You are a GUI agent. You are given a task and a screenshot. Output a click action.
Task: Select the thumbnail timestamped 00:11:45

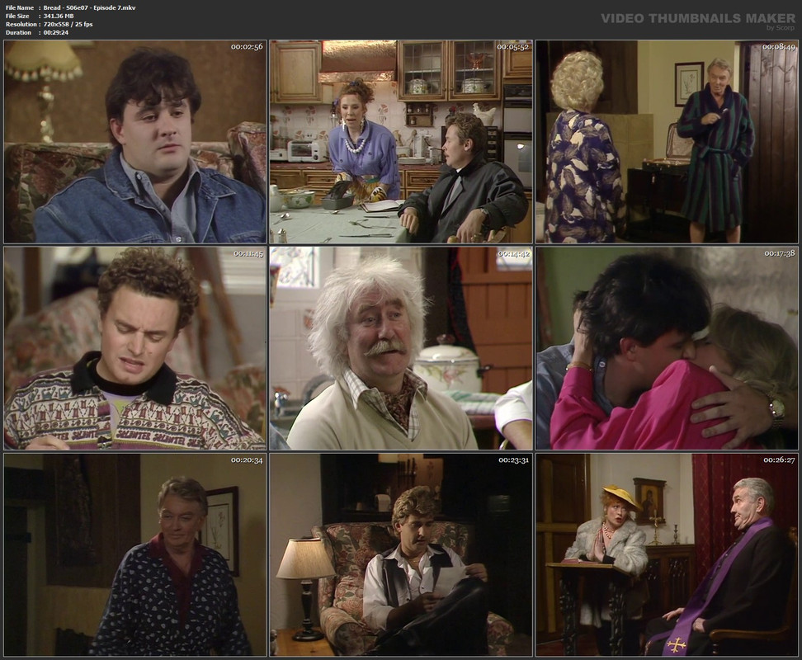[x=135, y=348]
